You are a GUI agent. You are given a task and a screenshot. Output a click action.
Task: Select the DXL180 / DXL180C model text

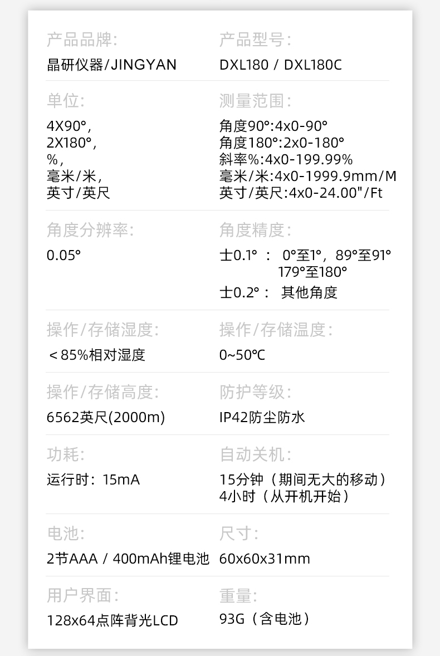(280, 65)
